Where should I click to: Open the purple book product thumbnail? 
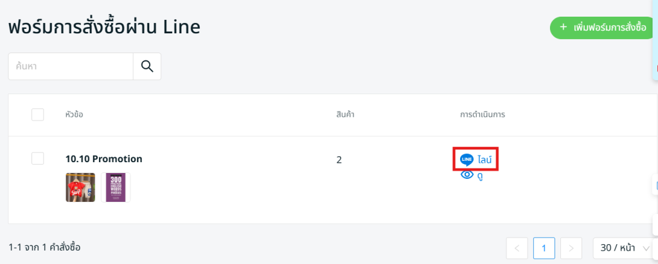pyautogui.click(x=116, y=188)
